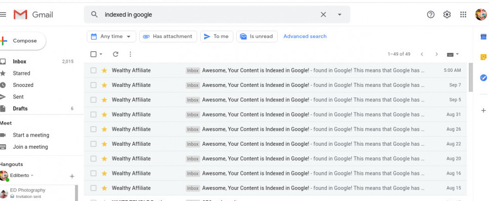Expand the input tools dropdown arrow
489x201 pixels.
[x=458, y=54]
